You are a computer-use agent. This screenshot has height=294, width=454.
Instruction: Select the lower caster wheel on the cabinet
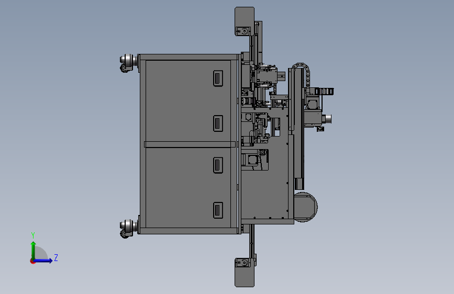pyautogui.click(x=128, y=229)
